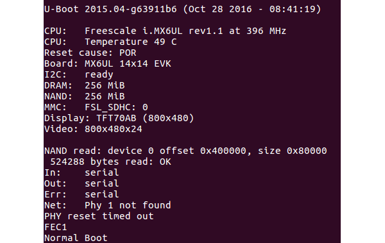Click the FEC1 text line
This screenshot has width=385, height=243.
click(x=55, y=227)
